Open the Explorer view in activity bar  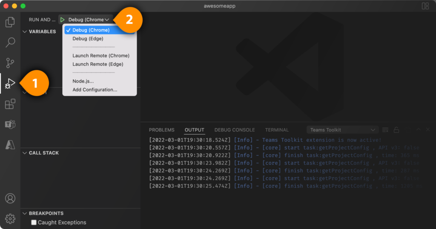click(10, 22)
